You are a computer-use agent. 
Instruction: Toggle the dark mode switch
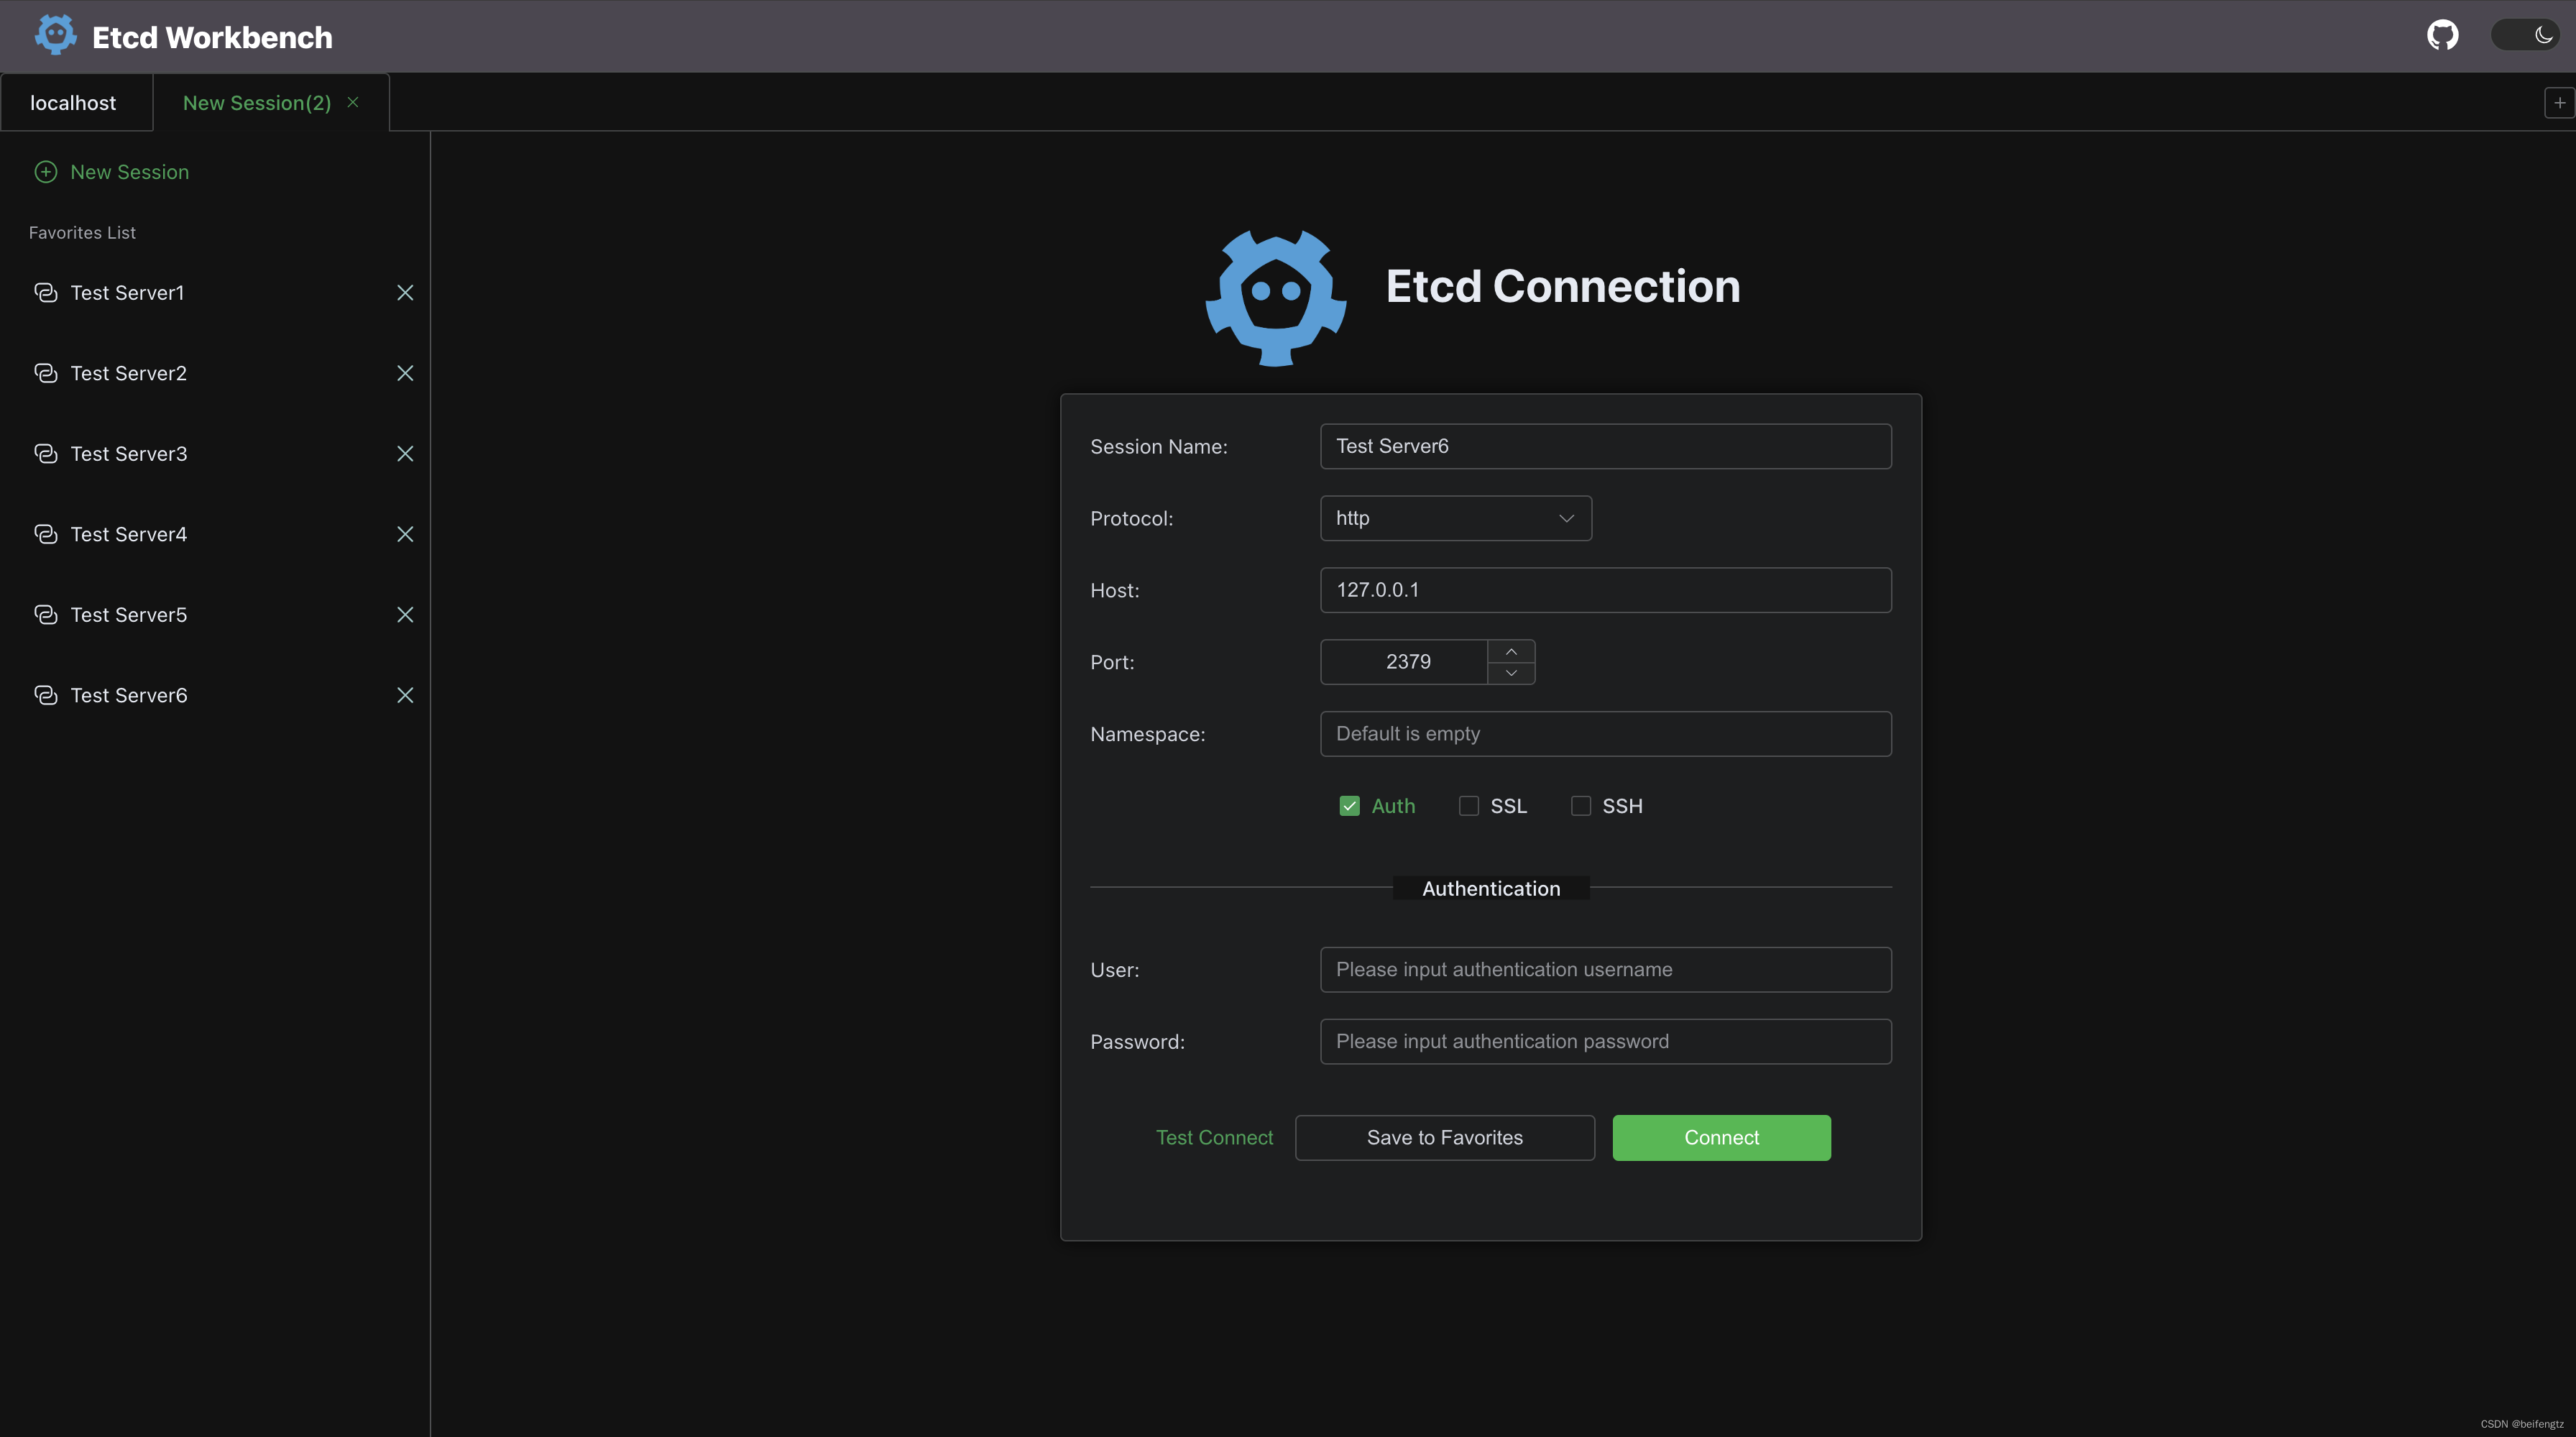pyautogui.click(x=2524, y=35)
